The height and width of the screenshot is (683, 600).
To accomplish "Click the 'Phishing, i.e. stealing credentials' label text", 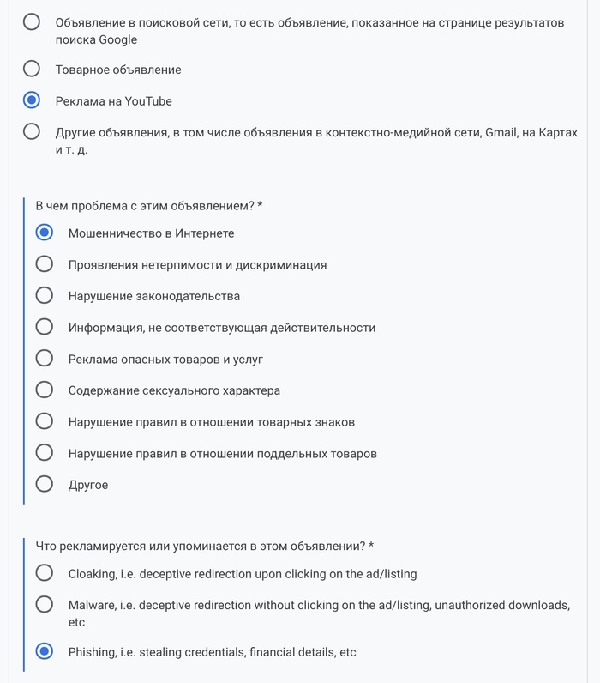I will (x=212, y=652).
